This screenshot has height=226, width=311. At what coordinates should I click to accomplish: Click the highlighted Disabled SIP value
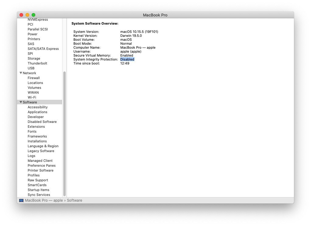(127, 59)
